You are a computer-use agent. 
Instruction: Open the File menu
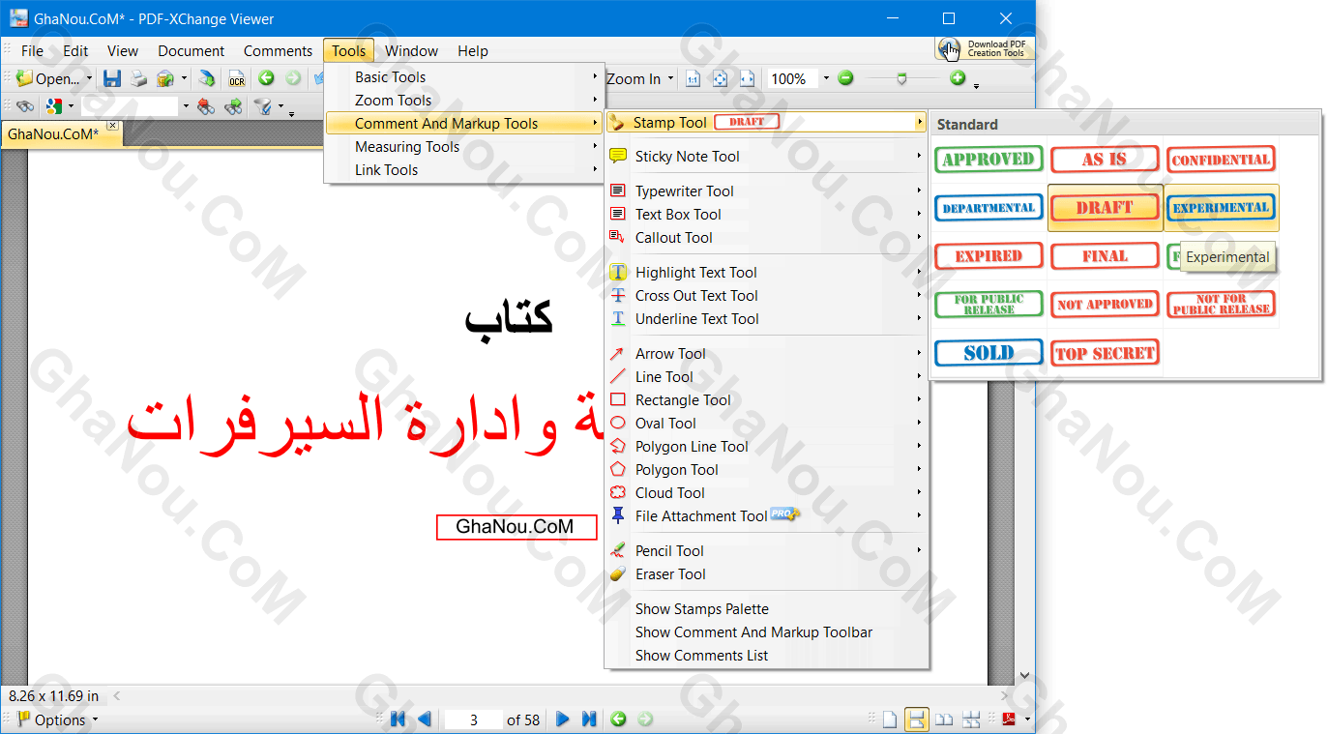click(32, 51)
